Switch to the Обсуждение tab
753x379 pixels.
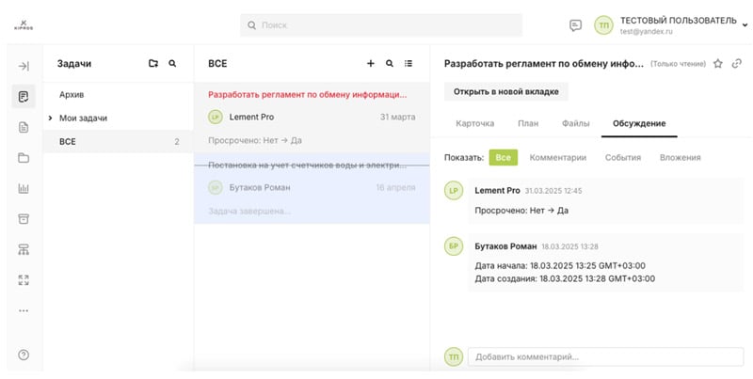(639, 123)
